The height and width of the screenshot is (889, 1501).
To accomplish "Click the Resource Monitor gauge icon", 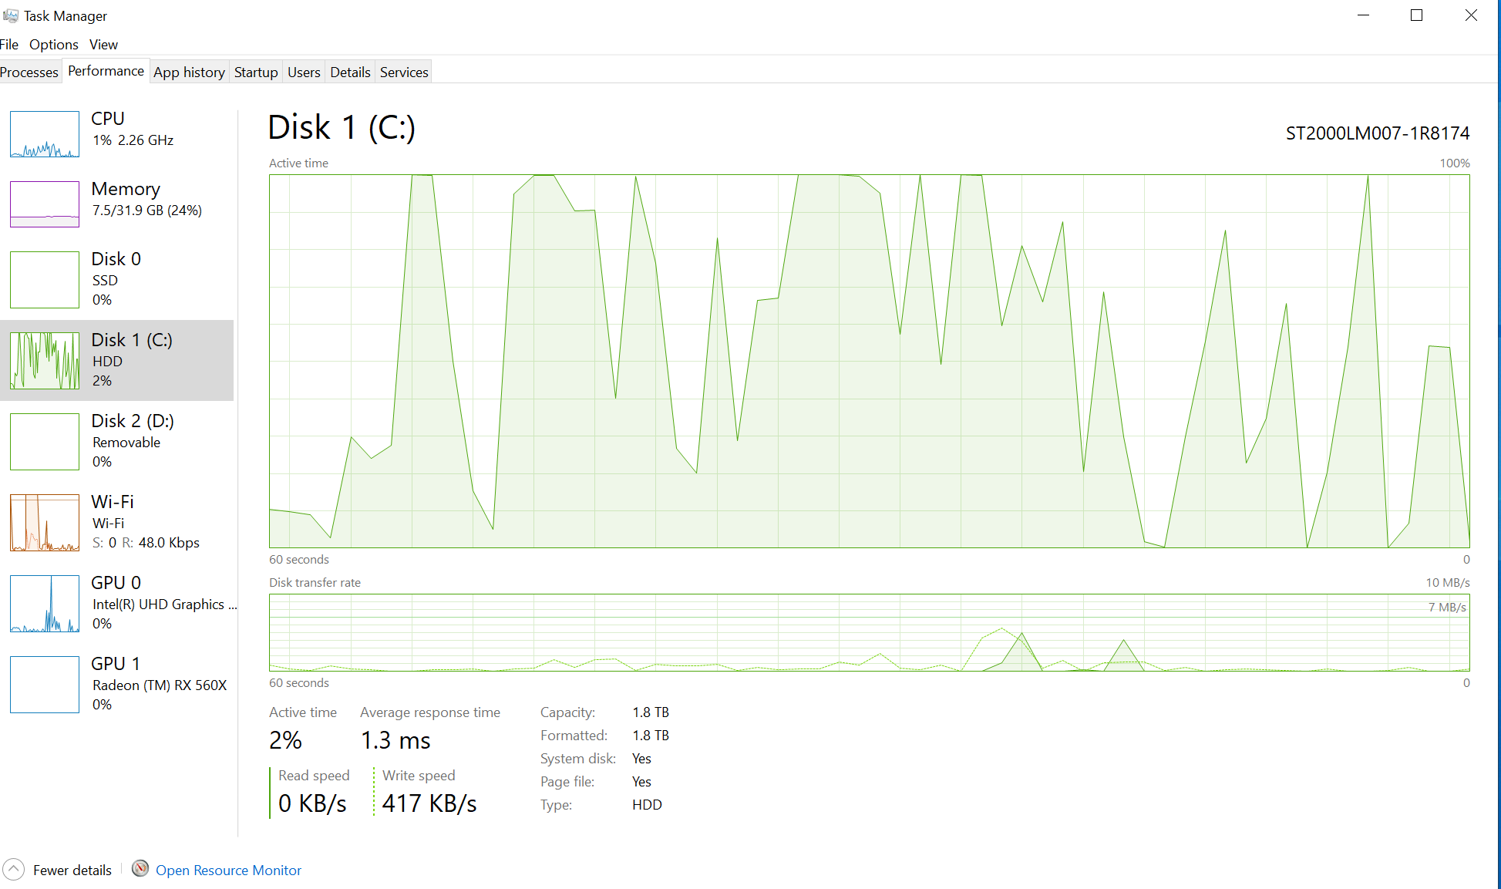I will [140, 869].
